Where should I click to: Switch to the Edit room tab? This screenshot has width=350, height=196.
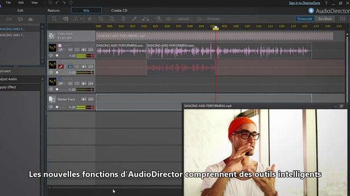tap(20, 10)
